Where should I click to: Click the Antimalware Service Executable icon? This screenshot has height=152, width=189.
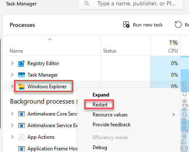(22, 125)
